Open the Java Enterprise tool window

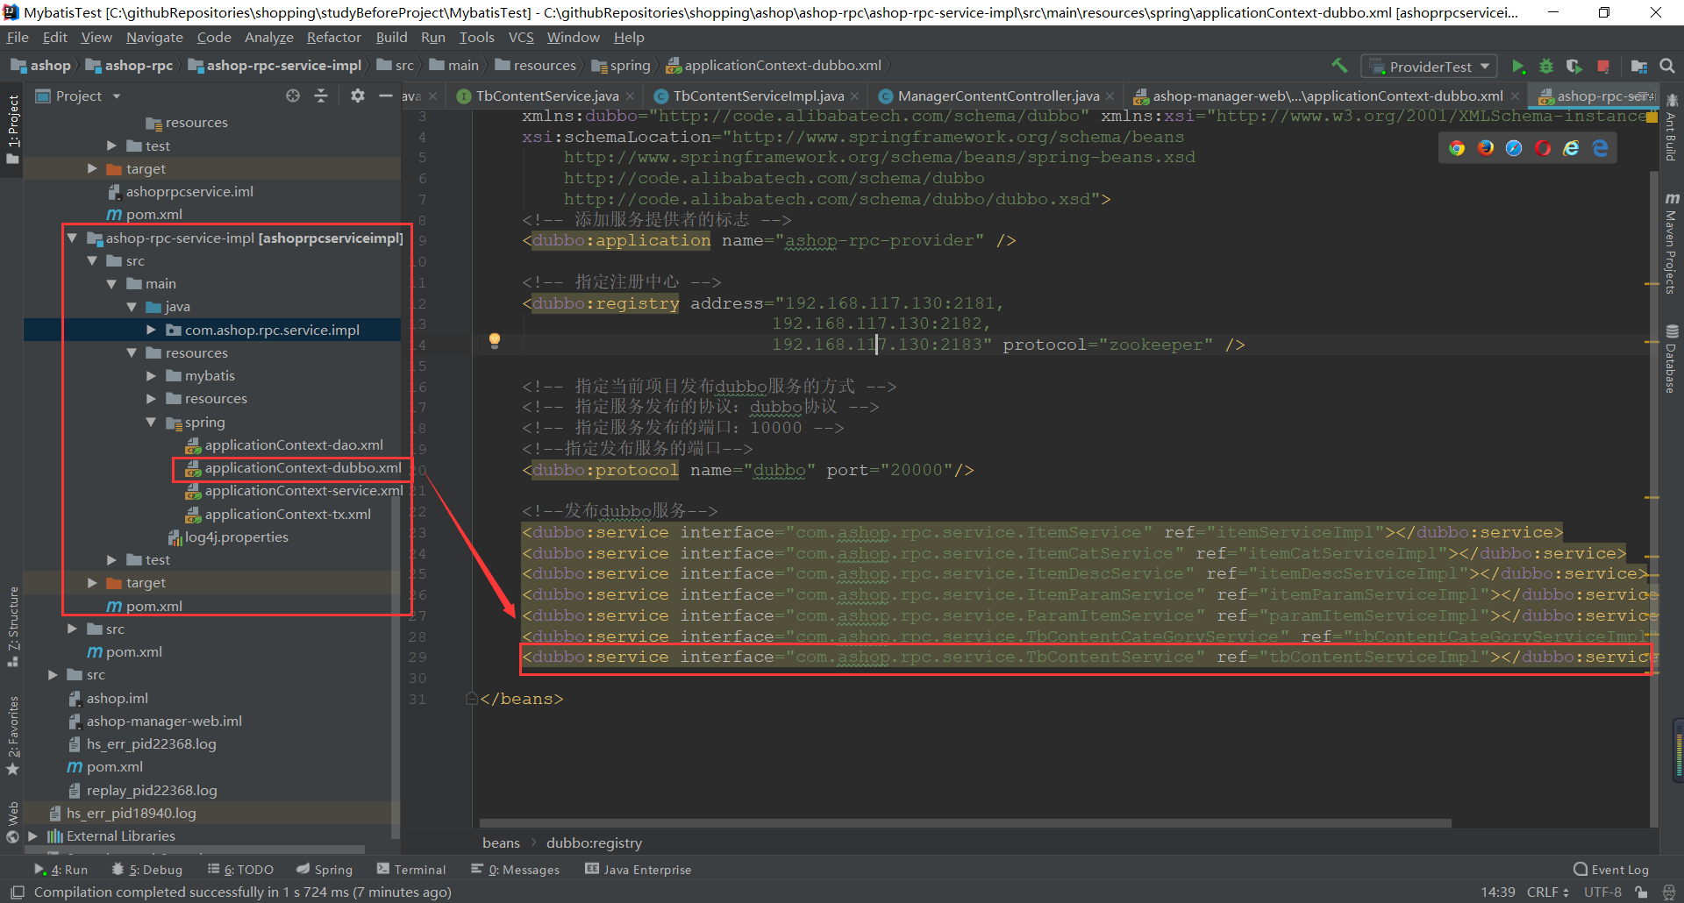pos(639,870)
